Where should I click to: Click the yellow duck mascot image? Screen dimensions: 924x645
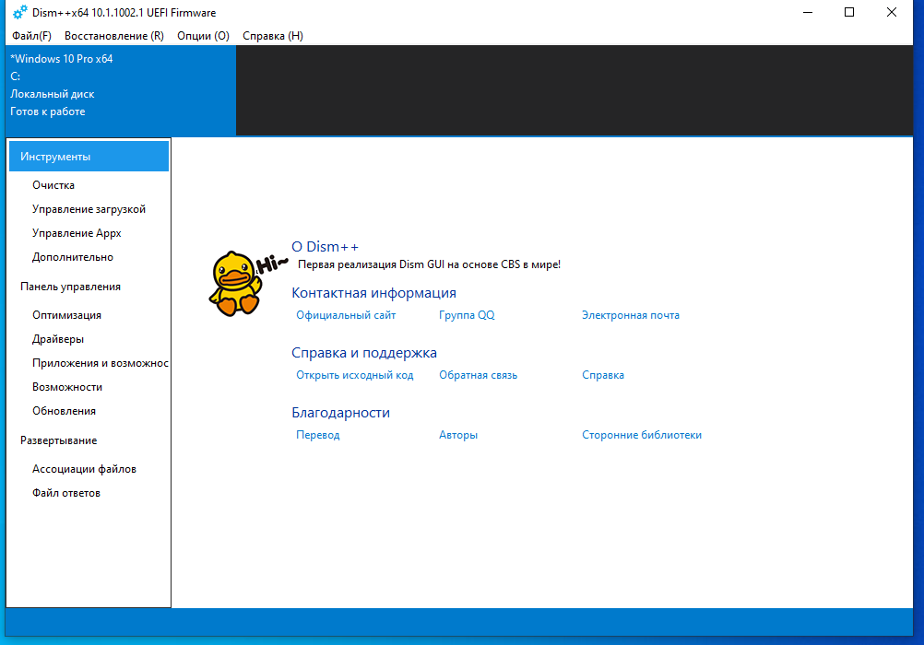pos(236,284)
